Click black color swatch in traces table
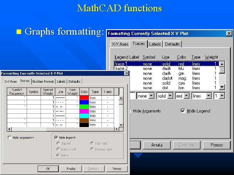The image size is (234, 175). pos(84,125)
